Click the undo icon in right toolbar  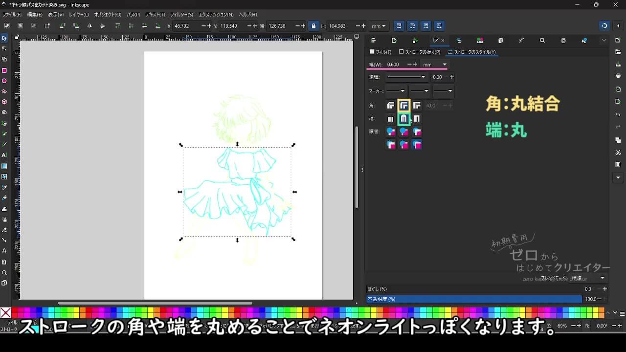(x=618, y=115)
